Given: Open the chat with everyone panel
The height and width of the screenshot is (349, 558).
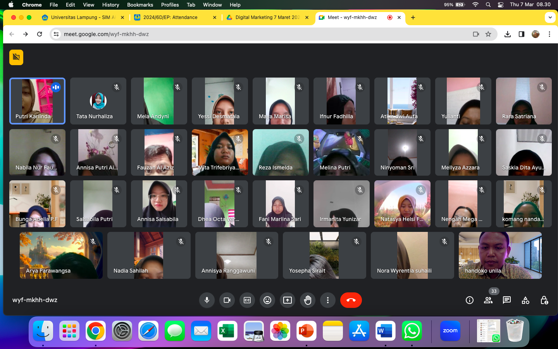Looking at the screenshot, I should coord(506,300).
